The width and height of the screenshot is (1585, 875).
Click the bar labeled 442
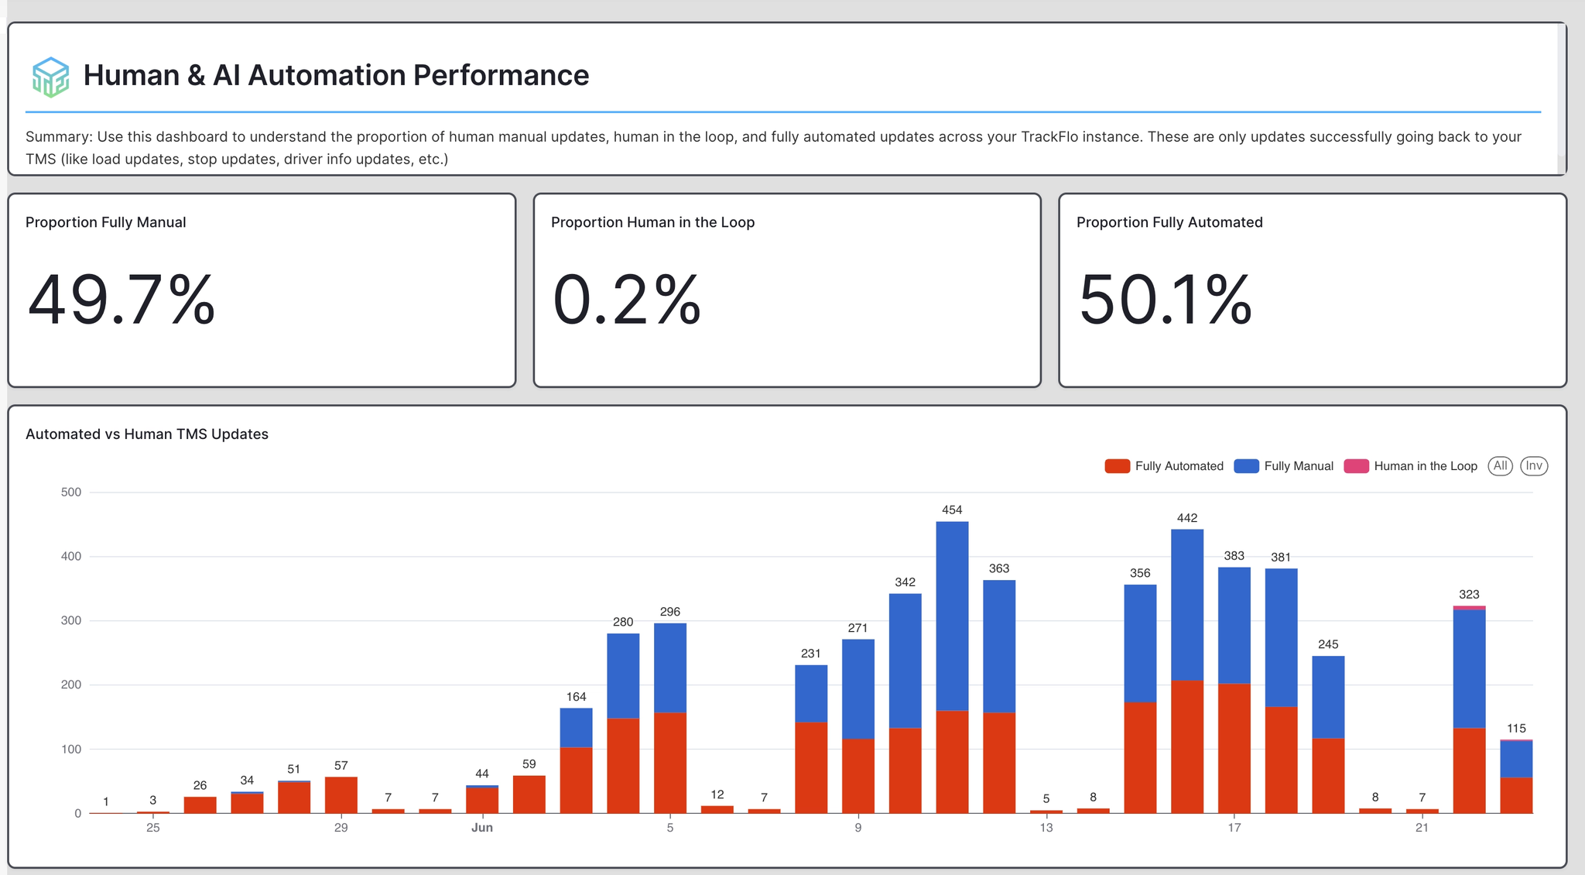[1187, 671]
